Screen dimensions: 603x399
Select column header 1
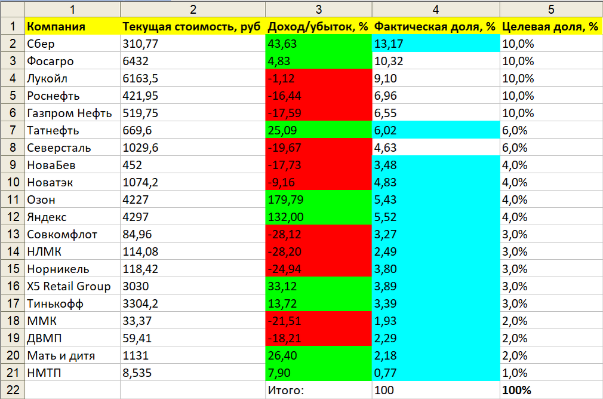(x=72, y=9)
